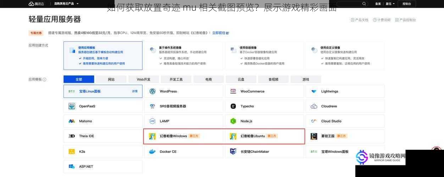Viewport: 444px width, 177px height.
Task: Select the LAMP template icon
Action: 152,121
